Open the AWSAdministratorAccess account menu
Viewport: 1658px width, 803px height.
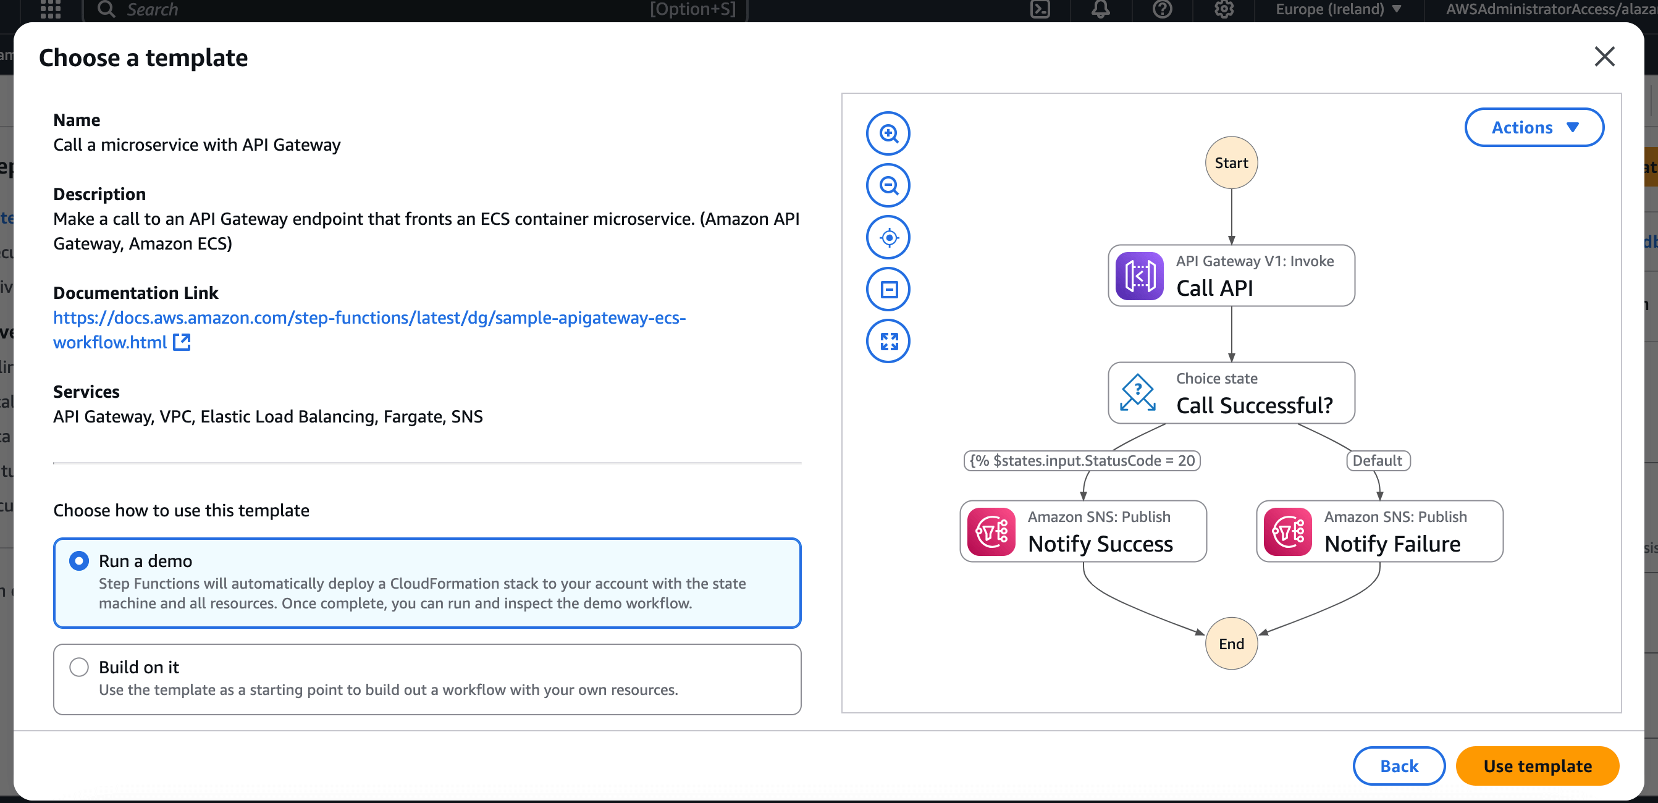click(x=1549, y=9)
